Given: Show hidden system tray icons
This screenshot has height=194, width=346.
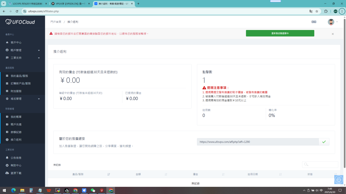Looking at the screenshot, I should point(304,191).
